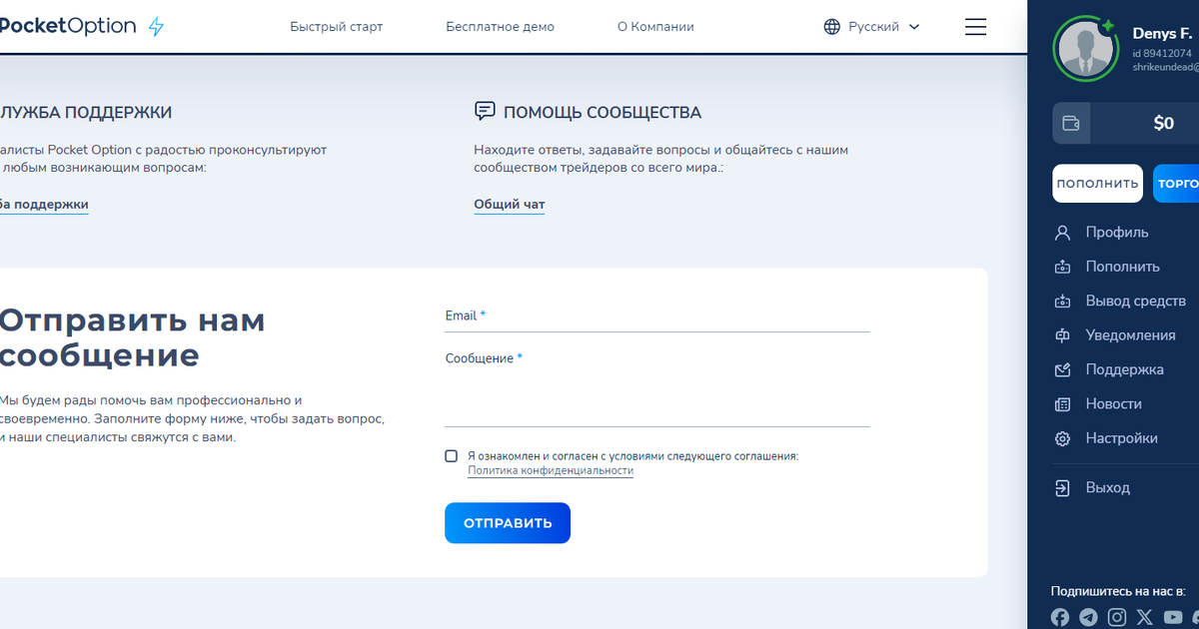The height and width of the screenshot is (629, 1199).
Task: Click the Отправить нам сообщение heading
Action: point(133,337)
